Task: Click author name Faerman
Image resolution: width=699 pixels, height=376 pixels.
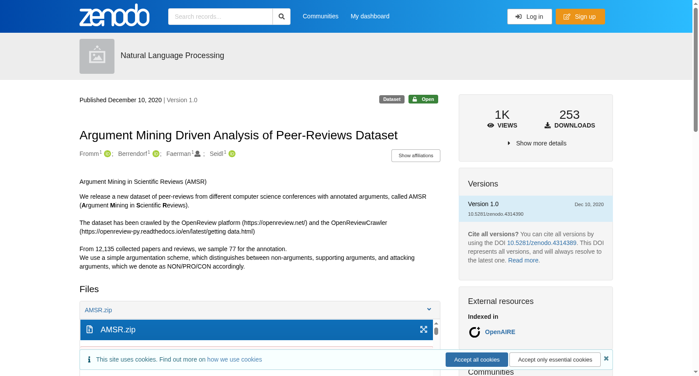Action: tap(179, 154)
